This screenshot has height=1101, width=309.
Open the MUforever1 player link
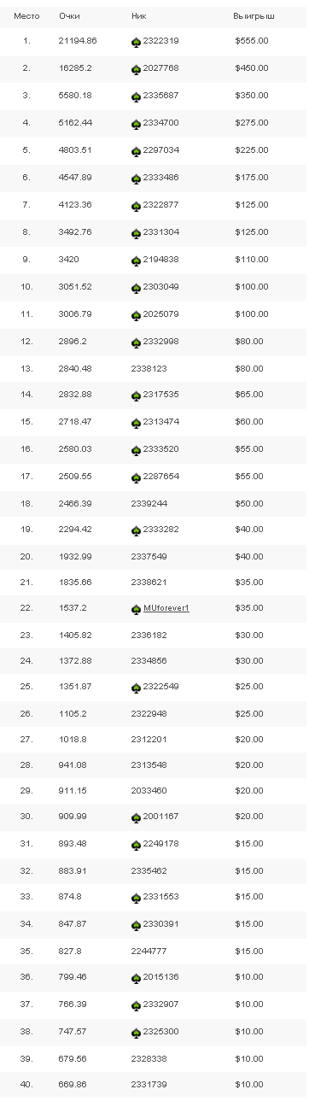pyautogui.click(x=166, y=608)
